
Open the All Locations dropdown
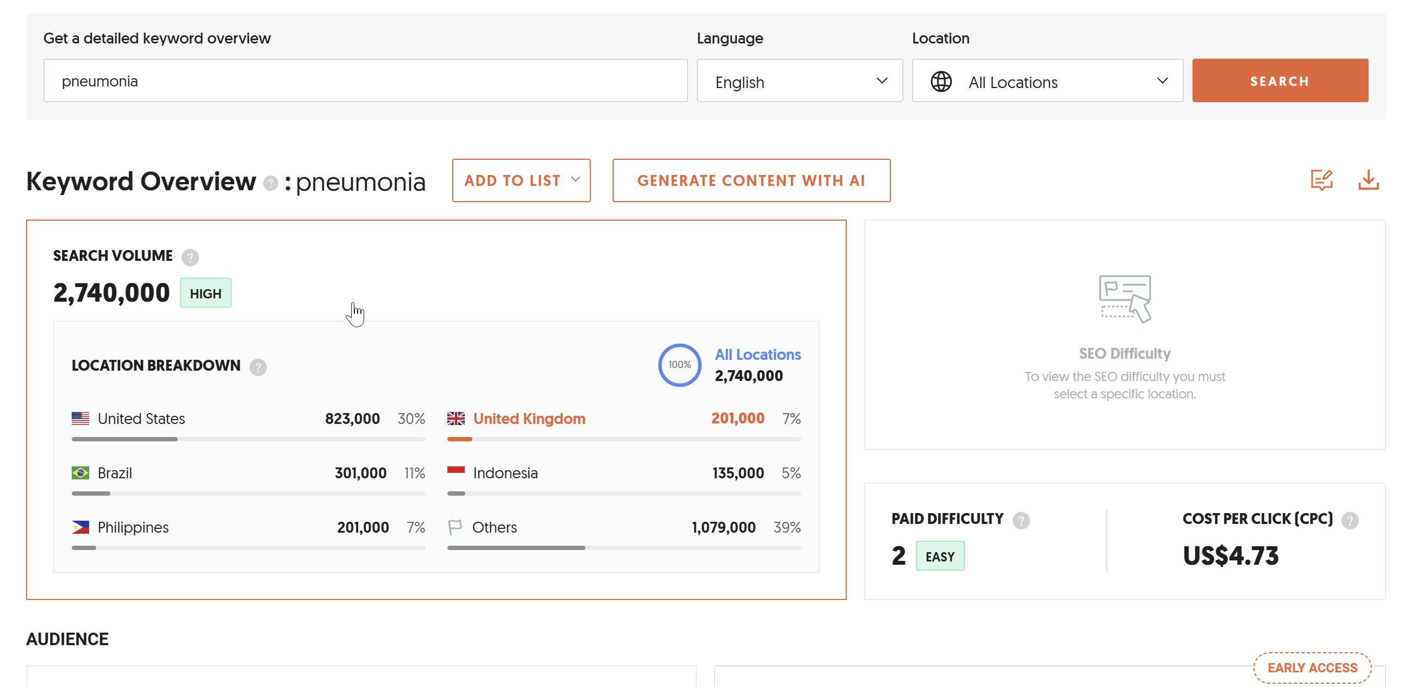tap(1047, 81)
